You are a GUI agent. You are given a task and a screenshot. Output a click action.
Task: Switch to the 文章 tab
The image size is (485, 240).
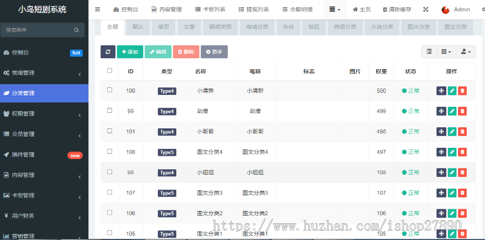pyautogui.click(x=189, y=26)
